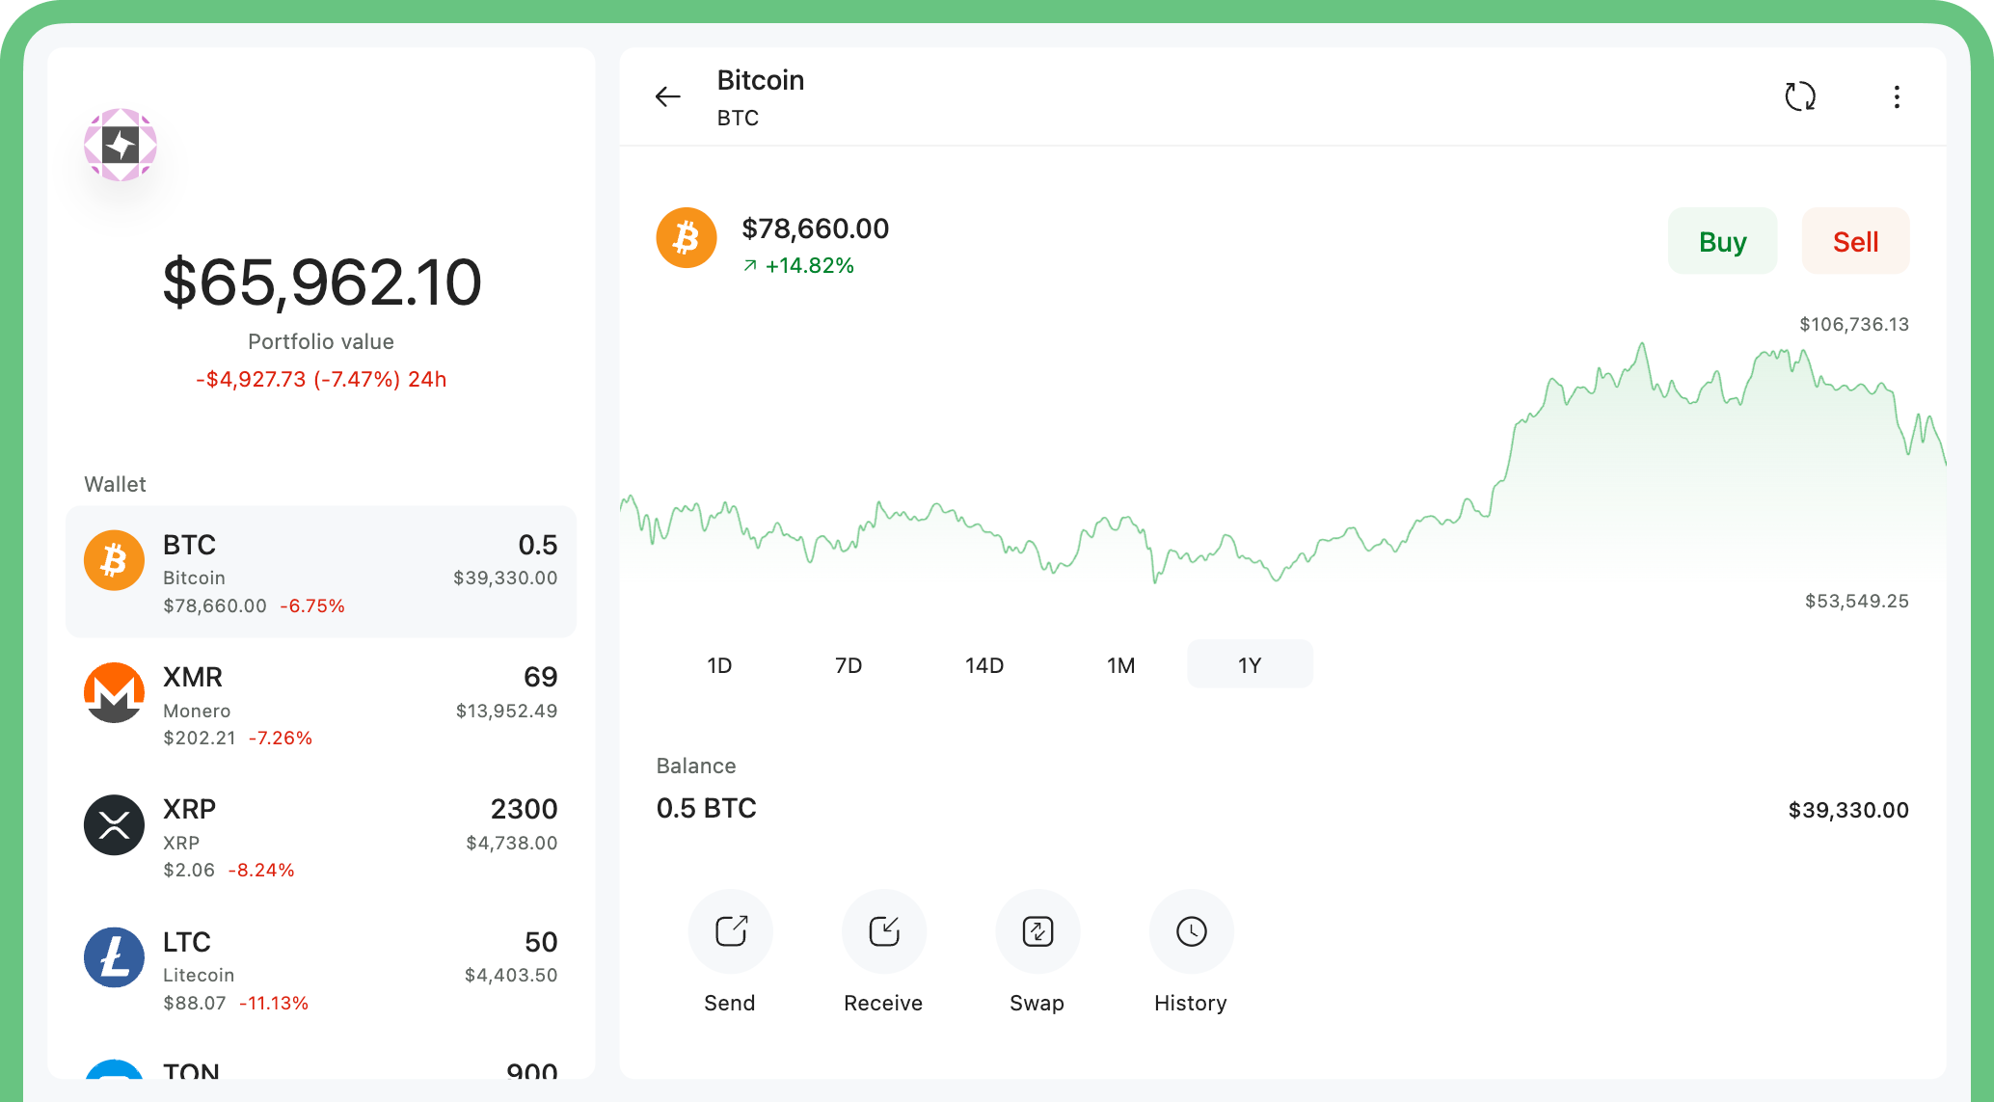
Task: Select the 14D chart period
Action: (x=984, y=665)
